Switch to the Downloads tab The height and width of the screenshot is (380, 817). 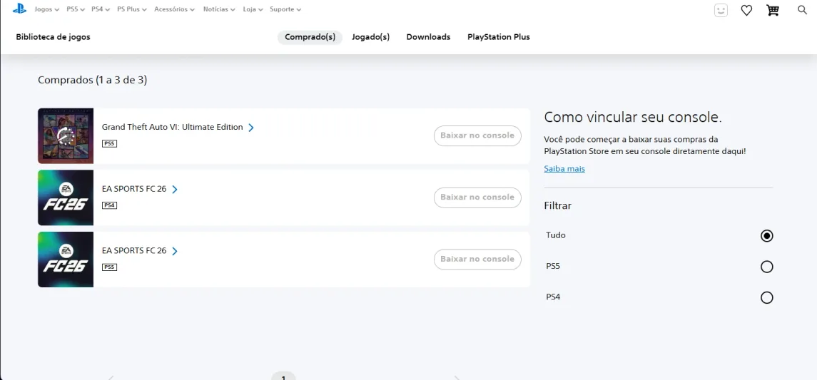428,37
